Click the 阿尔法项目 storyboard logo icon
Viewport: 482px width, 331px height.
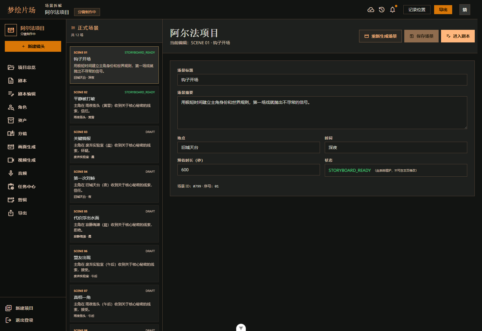tap(11, 30)
